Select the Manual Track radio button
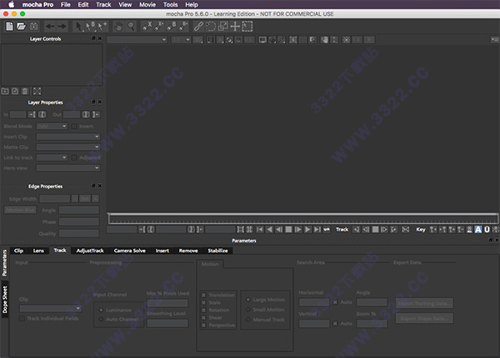Screen dimensions: 500x358 248,320
